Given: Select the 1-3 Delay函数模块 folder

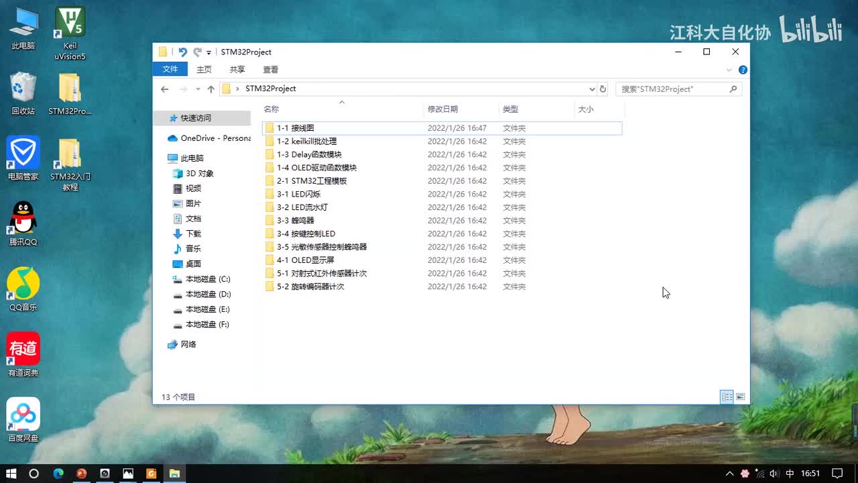Looking at the screenshot, I should (x=442, y=155).
